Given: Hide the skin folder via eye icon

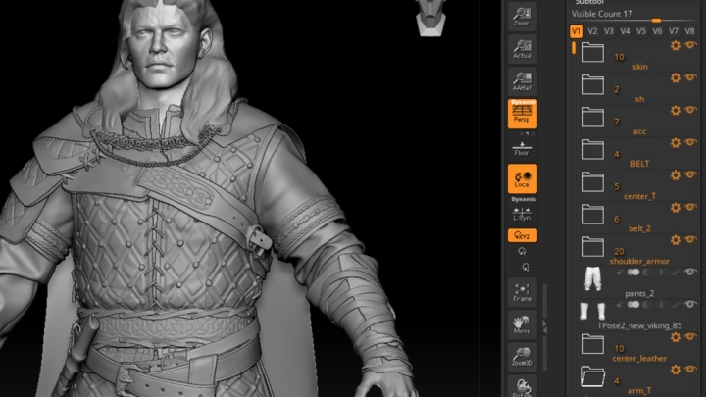Looking at the screenshot, I should (x=690, y=45).
